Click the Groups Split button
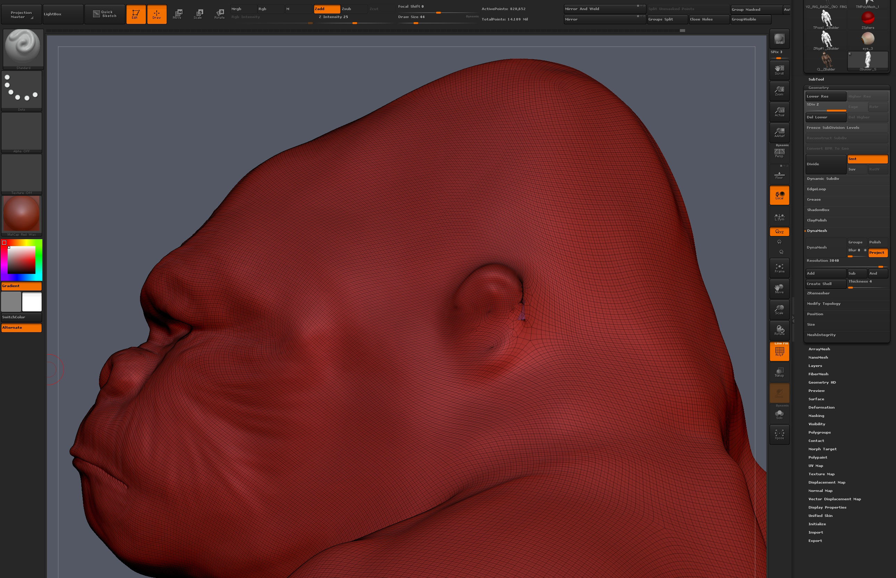The width and height of the screenshot is (896, 578). (x=667, y=19)
